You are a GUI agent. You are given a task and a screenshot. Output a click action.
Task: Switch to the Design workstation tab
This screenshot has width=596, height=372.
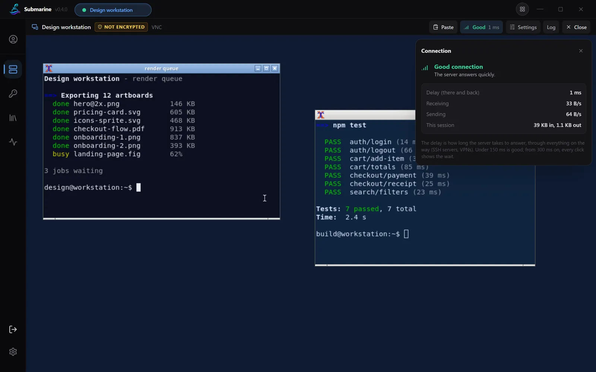tap(113, 10)
